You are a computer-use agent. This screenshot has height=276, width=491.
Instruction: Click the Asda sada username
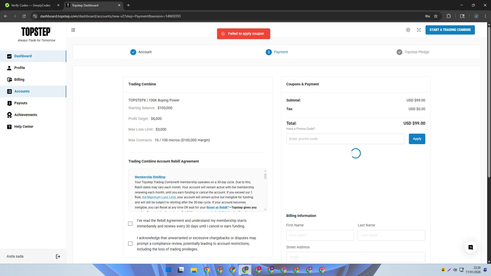(15, 256)
